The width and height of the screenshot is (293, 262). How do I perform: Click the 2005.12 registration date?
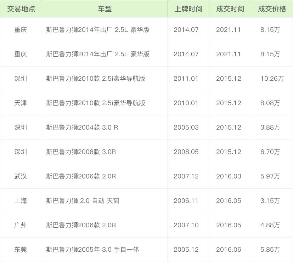coord(186,250)
